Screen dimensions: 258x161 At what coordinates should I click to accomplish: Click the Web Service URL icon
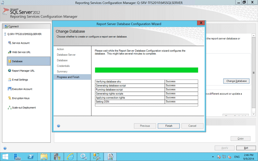click(10, 52)
